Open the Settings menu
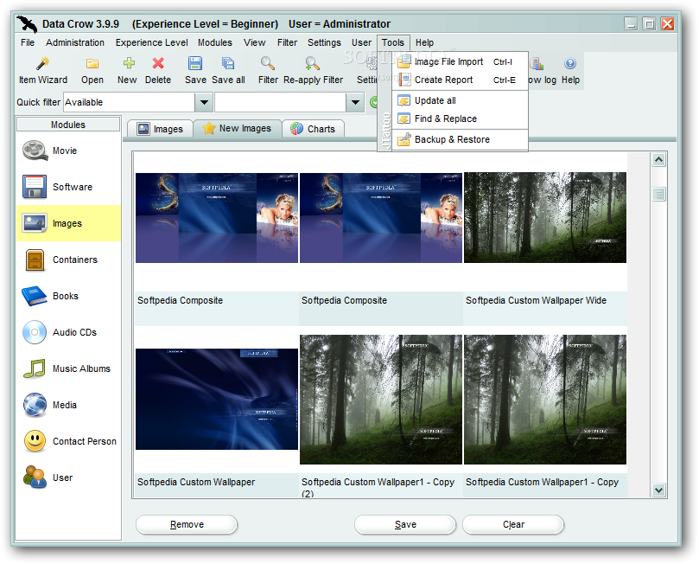The height and width of the screenshot is (564, 699). [x=324, y=42]
